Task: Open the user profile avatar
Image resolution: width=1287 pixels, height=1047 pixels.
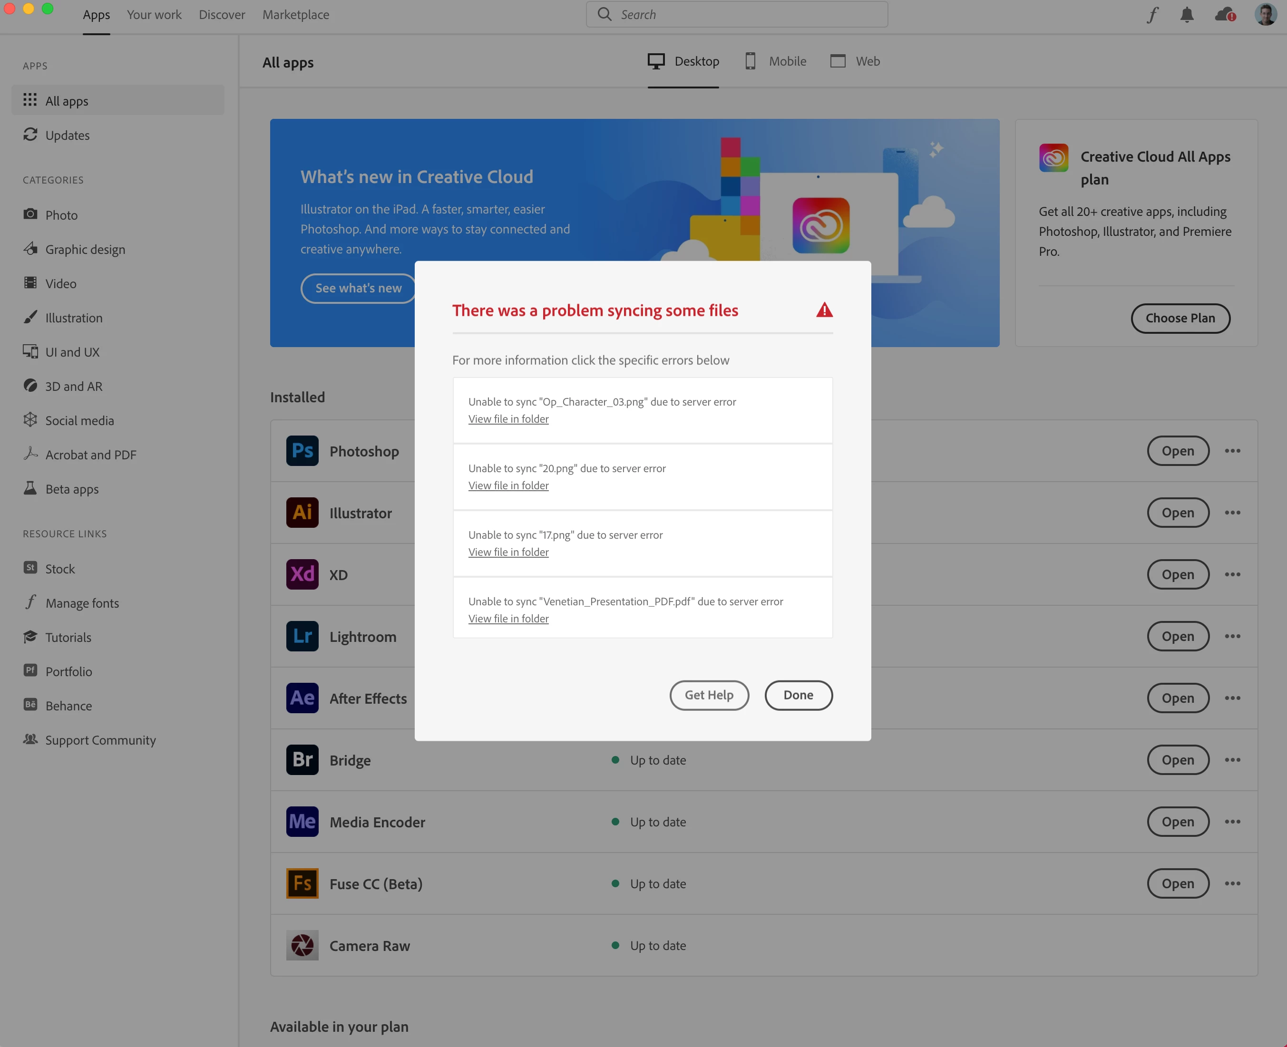Action: pyautogui.click(x=1265, y=14)
